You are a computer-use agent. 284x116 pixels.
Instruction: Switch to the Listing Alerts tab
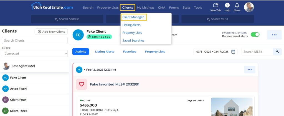point(105,52)
